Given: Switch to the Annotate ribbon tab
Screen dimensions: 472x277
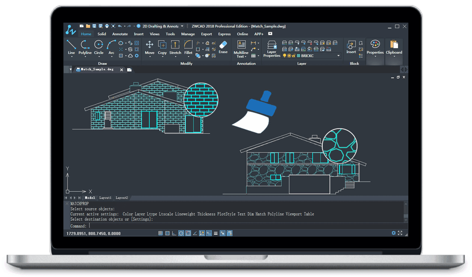Looking at the screenshot, I should pos(120,34).
